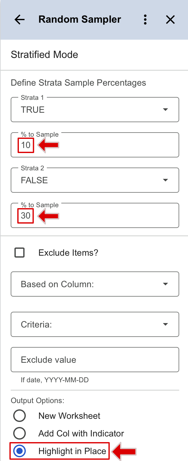This screenshot has width=188, height=461.
Task: Expand the Based on Column dropdown
Action: (94, 284)
